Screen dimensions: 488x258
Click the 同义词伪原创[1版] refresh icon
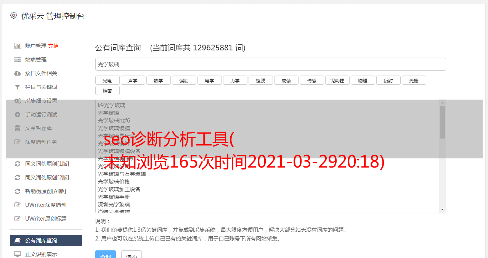point(18,164)
